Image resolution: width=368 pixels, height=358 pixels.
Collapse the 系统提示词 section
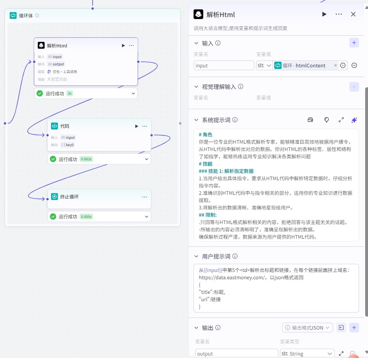(196, 120)
